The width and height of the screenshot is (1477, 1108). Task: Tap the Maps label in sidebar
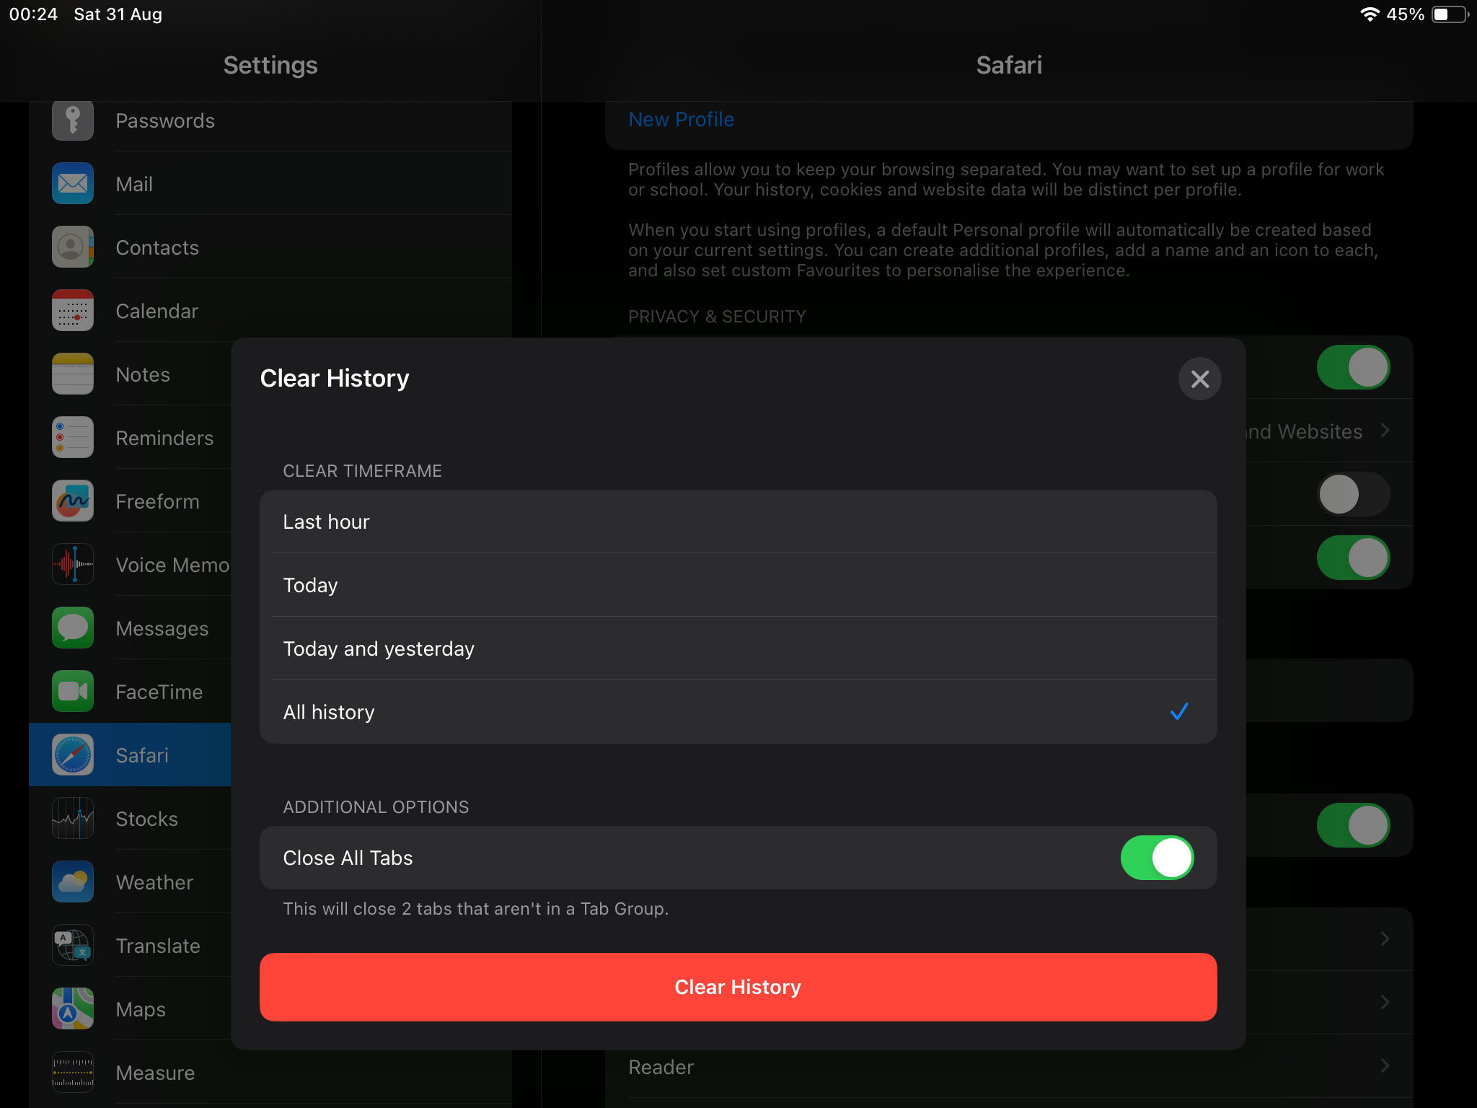coord(141,1009)
